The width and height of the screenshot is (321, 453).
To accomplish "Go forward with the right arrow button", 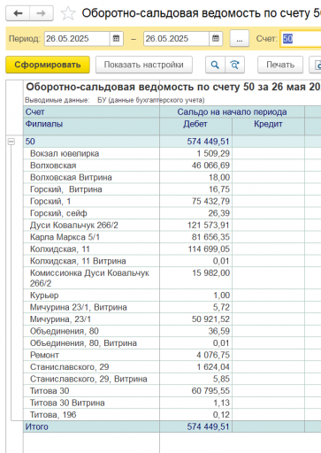I will tap(42, 13).
